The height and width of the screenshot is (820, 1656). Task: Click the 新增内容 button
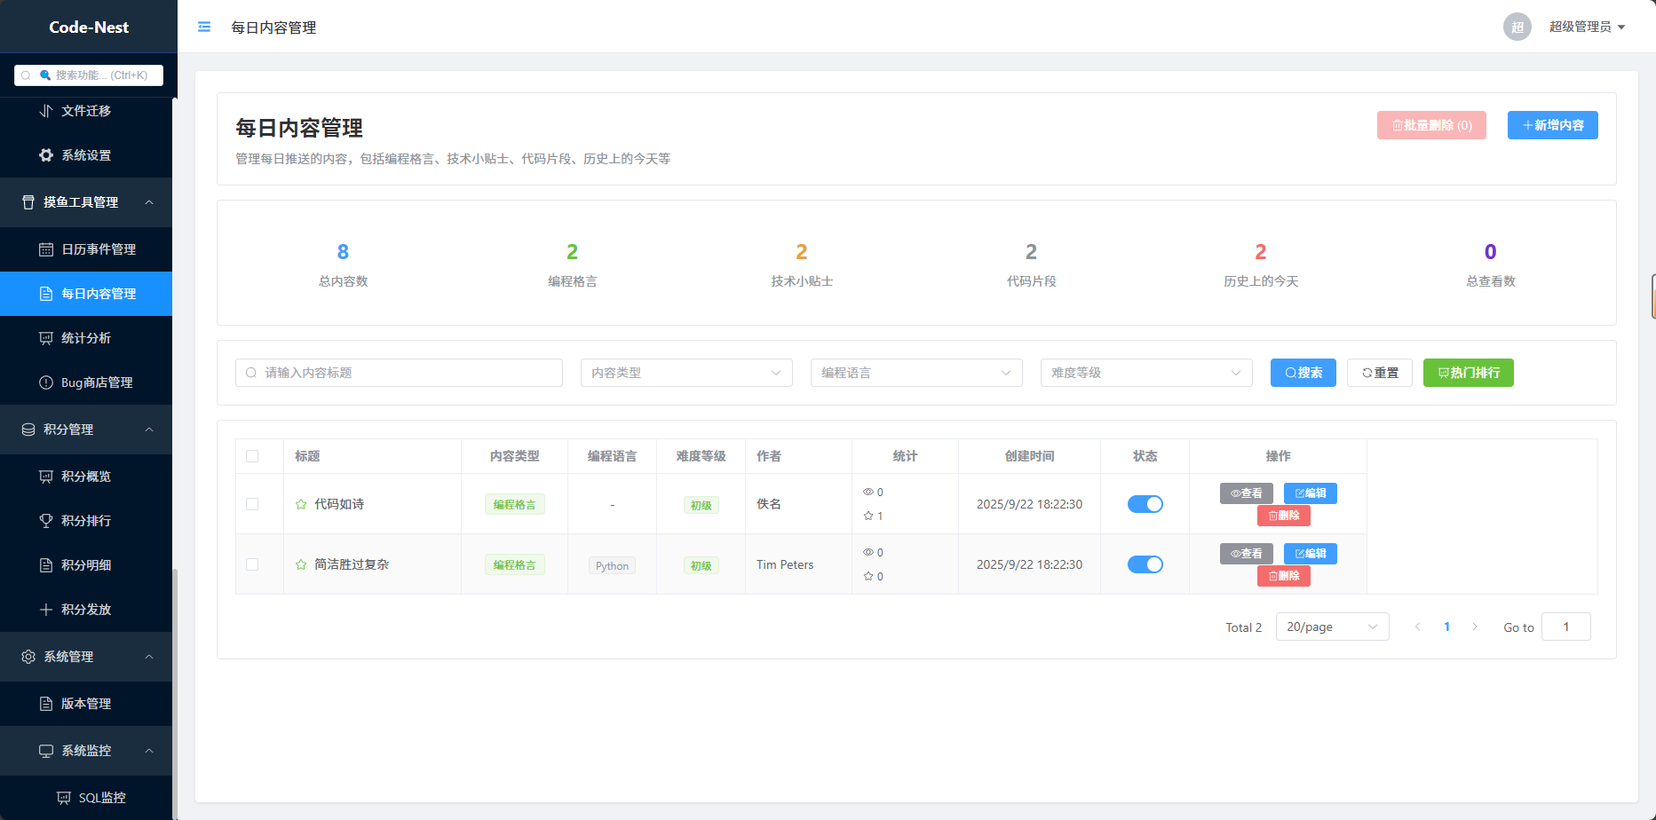point(1552,125)
